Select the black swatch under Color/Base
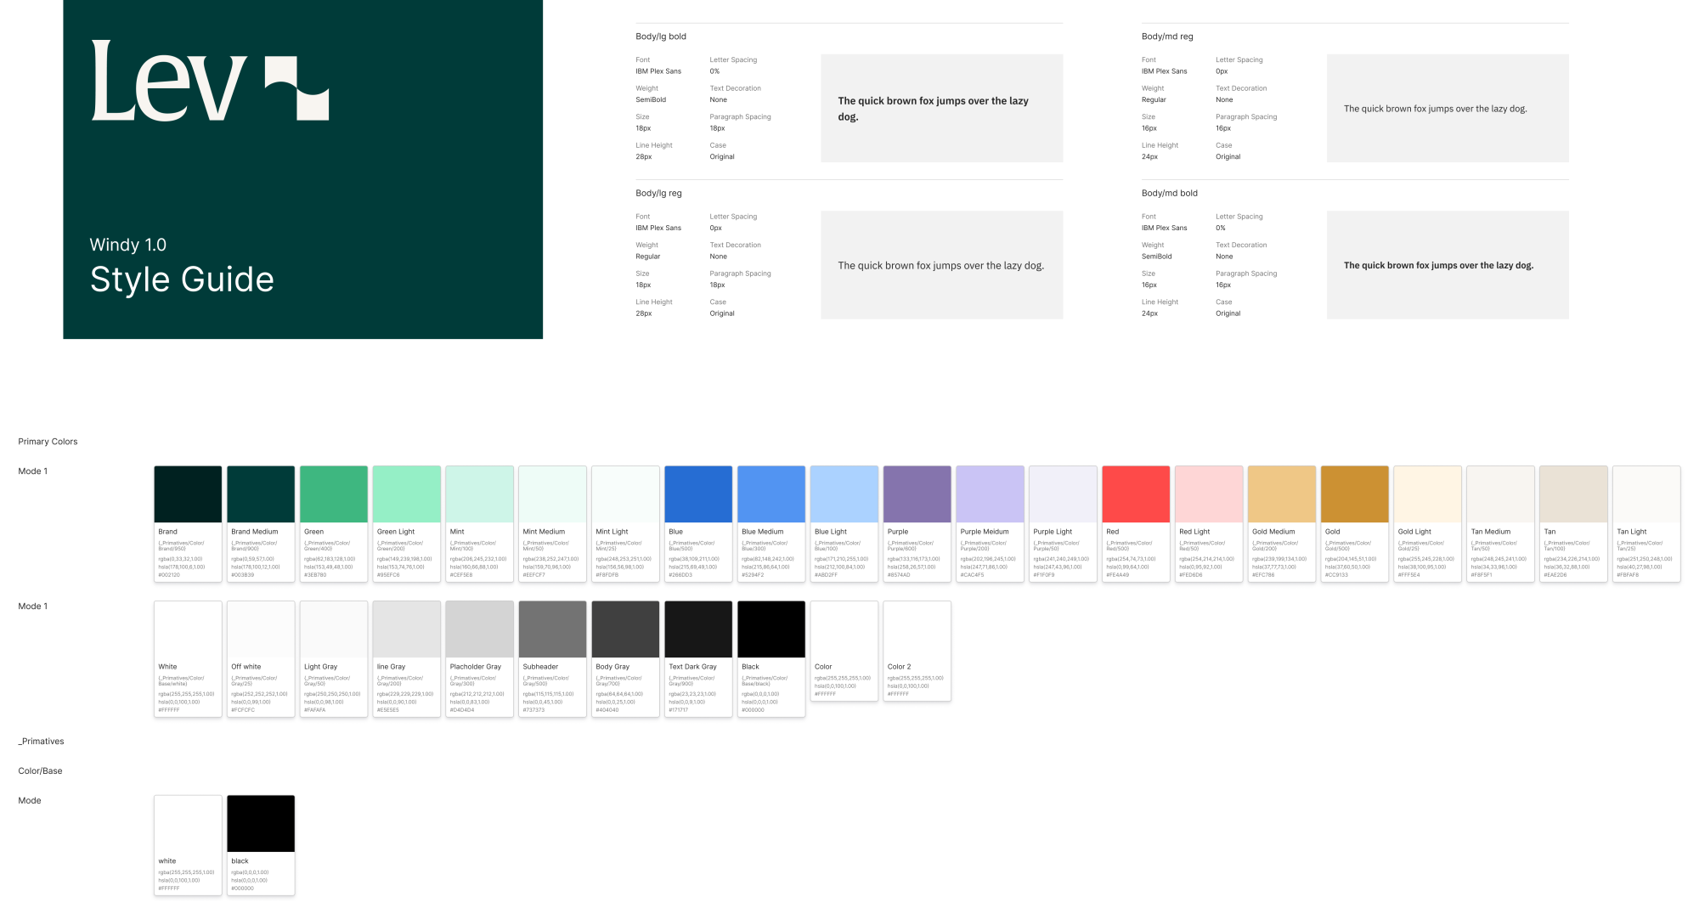The image size is (1699, 914). coord(261,824)
